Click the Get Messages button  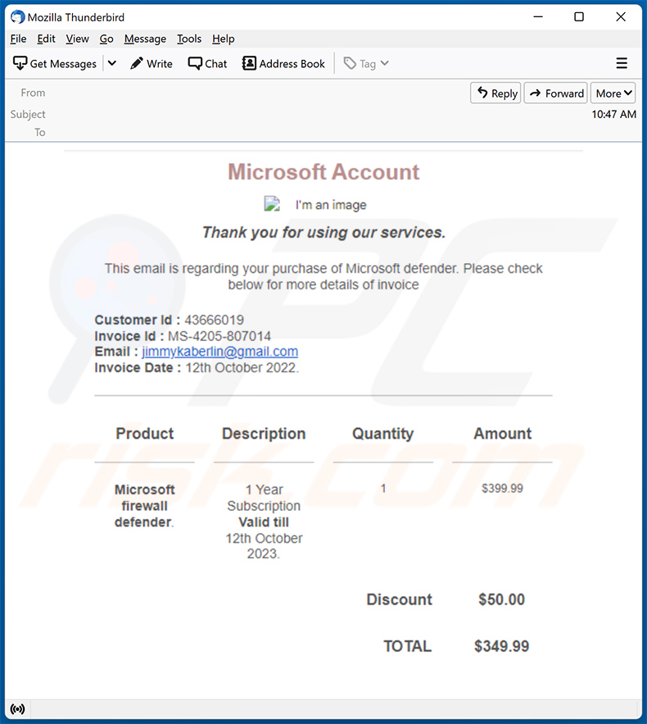[x=54, y=64]
